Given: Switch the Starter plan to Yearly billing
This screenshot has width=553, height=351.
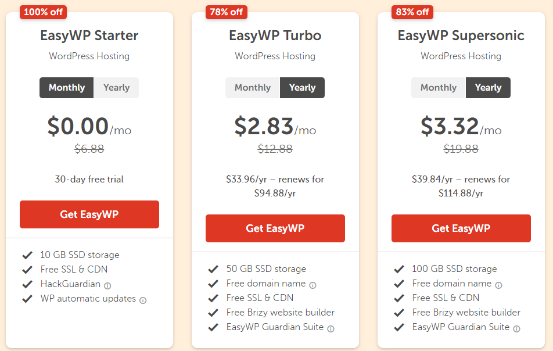Looking at the screenshot, I should (116, 87).
